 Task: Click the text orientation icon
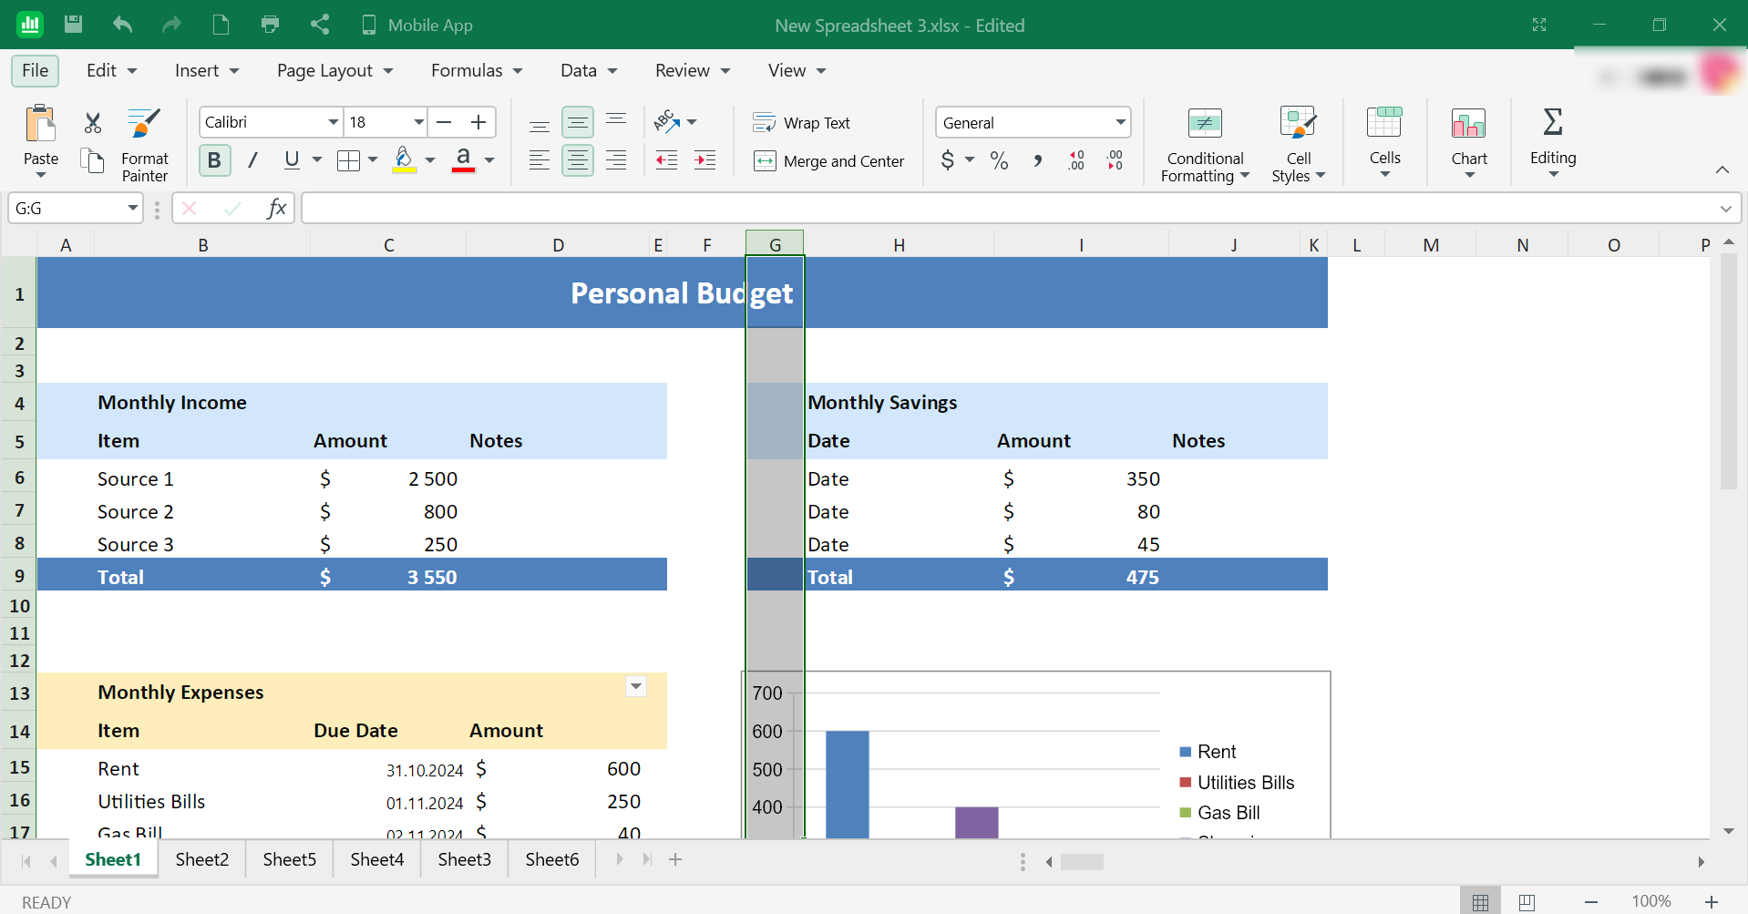667,121
